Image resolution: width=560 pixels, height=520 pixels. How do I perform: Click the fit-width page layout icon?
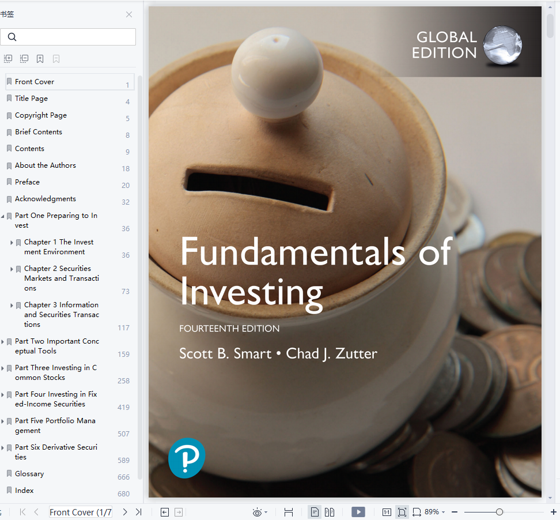click(288, 512)
